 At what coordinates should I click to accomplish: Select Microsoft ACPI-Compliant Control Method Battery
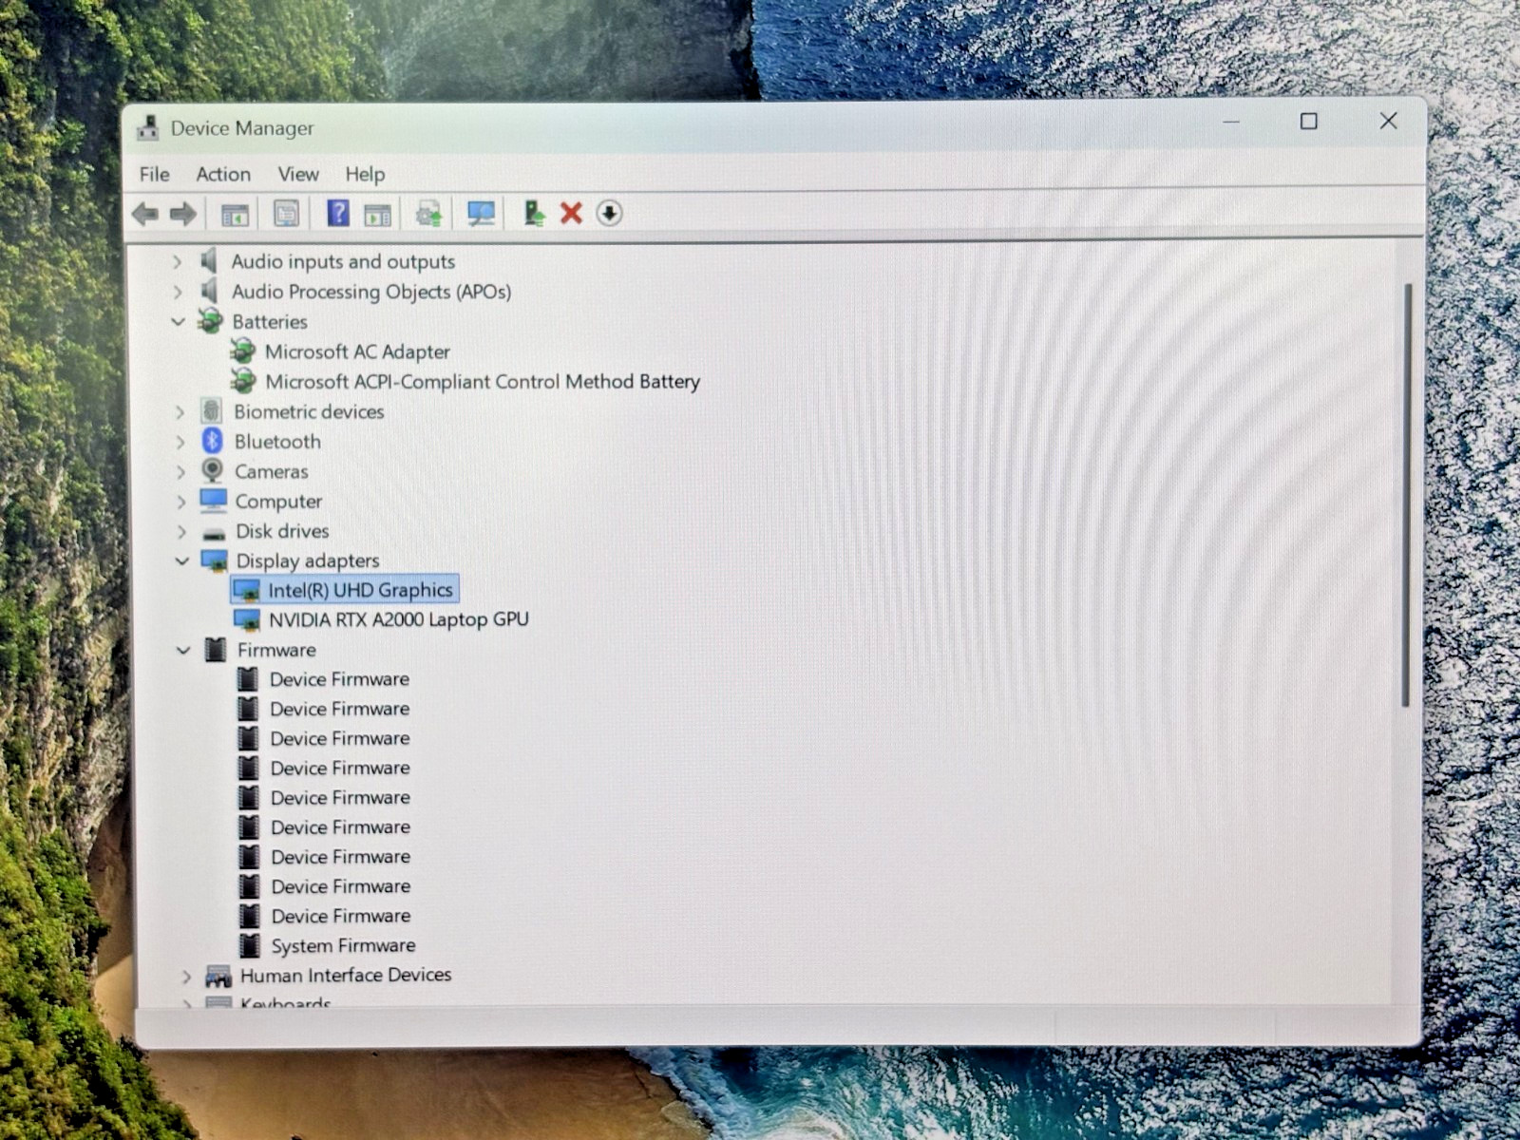(483, 381)
